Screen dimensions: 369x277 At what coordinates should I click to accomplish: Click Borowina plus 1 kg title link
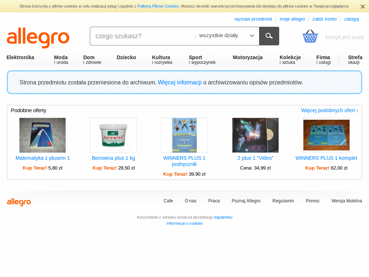114,158
